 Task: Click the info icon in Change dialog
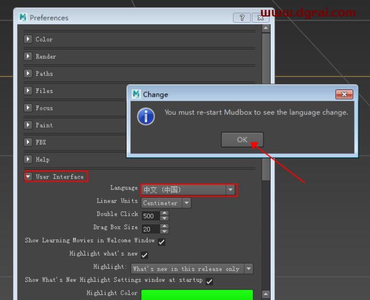(x=146, y=116)
